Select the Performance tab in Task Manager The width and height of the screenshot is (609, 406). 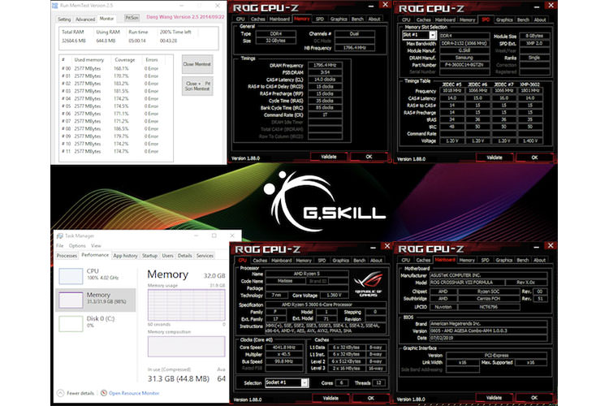95,255
